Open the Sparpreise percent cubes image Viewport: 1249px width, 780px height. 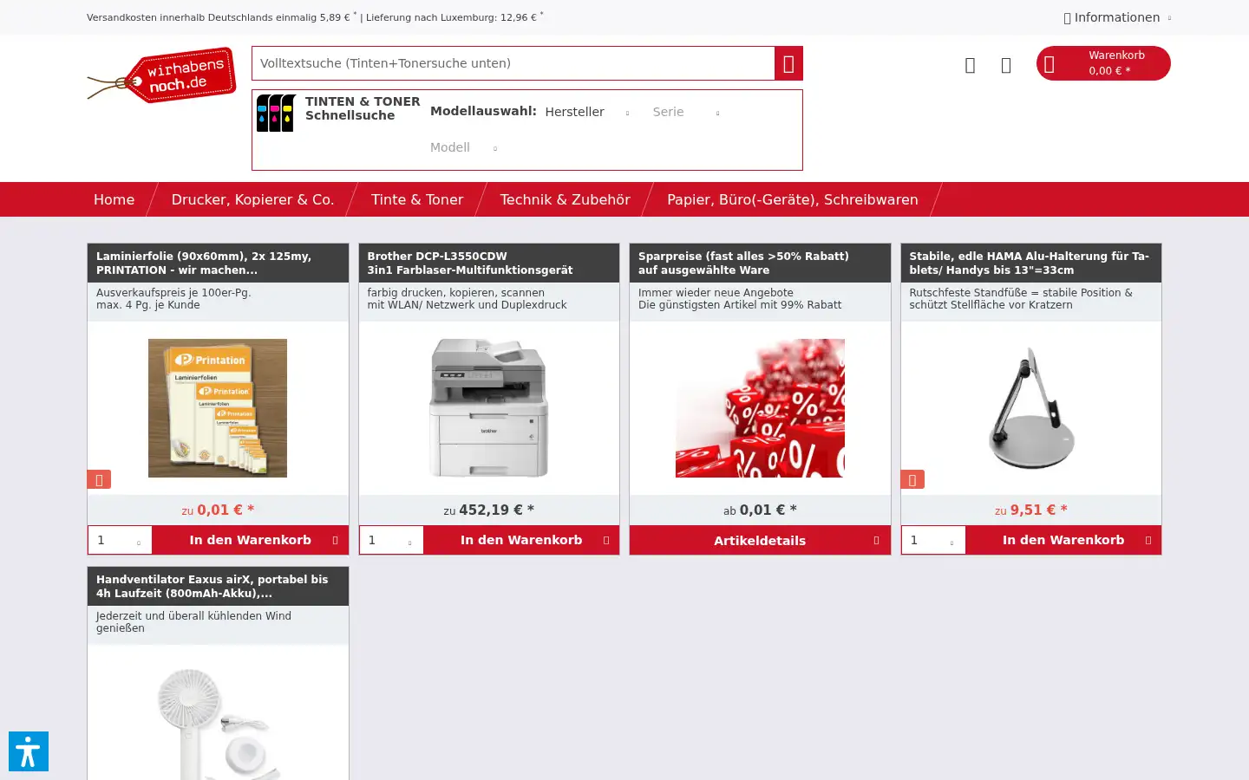point(760,408)
